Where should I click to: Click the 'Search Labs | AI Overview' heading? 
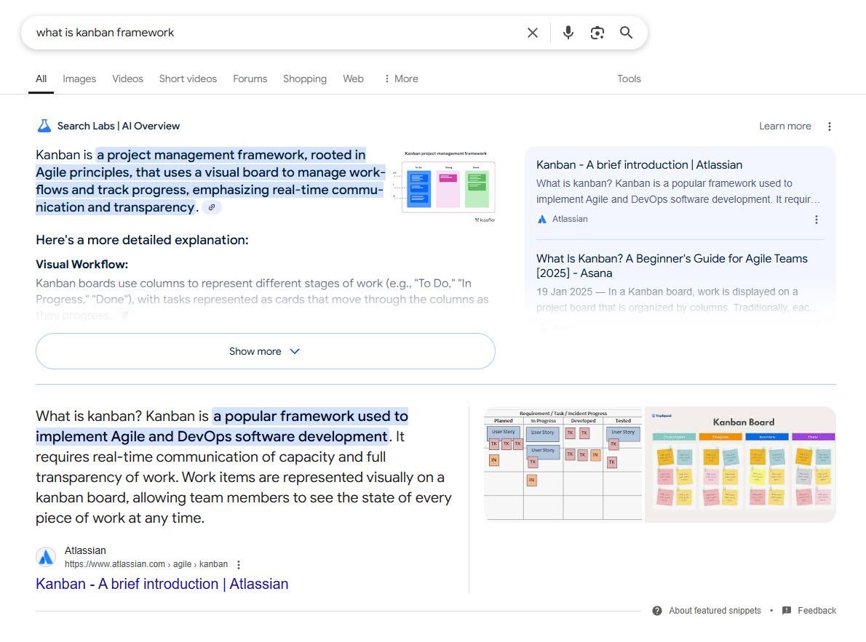coord(118,126)
